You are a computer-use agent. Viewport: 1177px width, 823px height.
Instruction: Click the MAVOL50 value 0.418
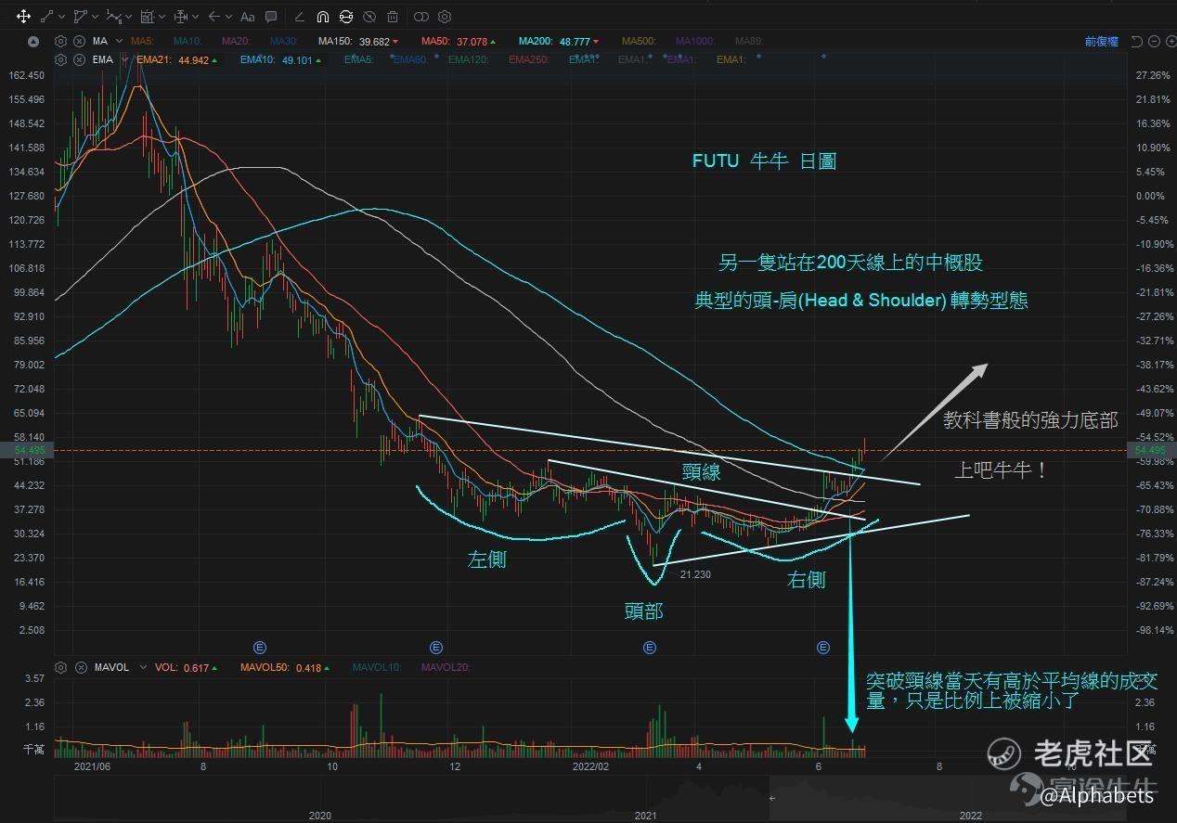[309, 666]
